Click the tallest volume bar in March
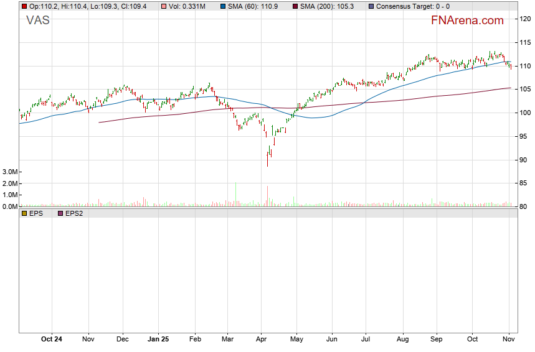Viewport: 535px width, 352px height. [236, 194]
